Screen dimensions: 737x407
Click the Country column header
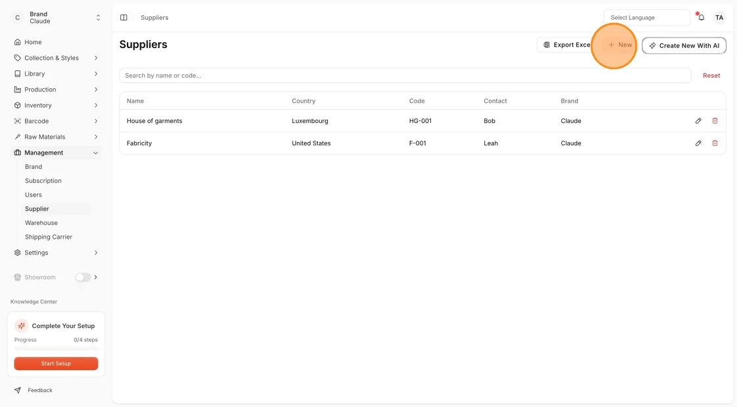[303, 101]
